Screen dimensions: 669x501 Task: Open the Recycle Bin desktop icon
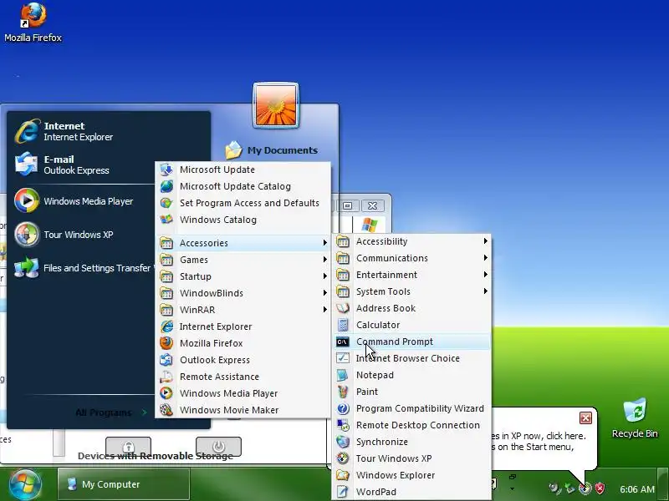635,419
